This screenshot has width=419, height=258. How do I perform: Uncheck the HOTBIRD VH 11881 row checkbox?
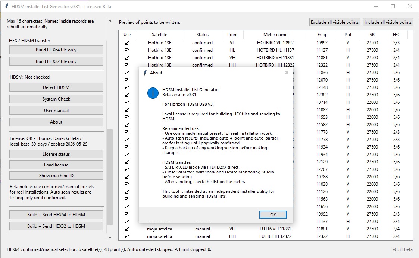127,58
